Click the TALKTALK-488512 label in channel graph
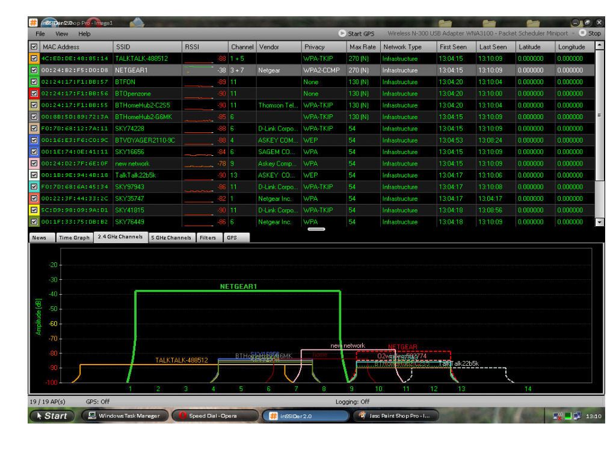 (x=182, y=360)
